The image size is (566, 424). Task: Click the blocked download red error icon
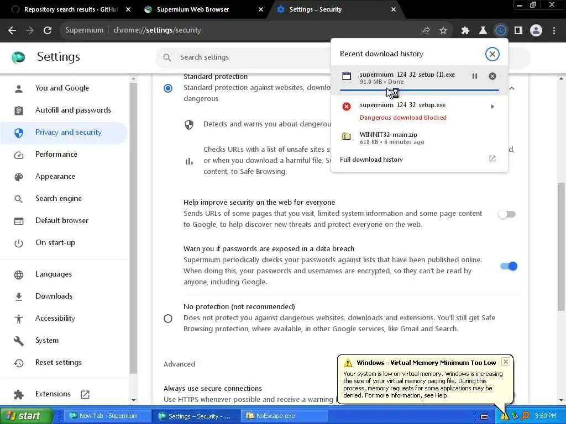click(x=347, y=107)
